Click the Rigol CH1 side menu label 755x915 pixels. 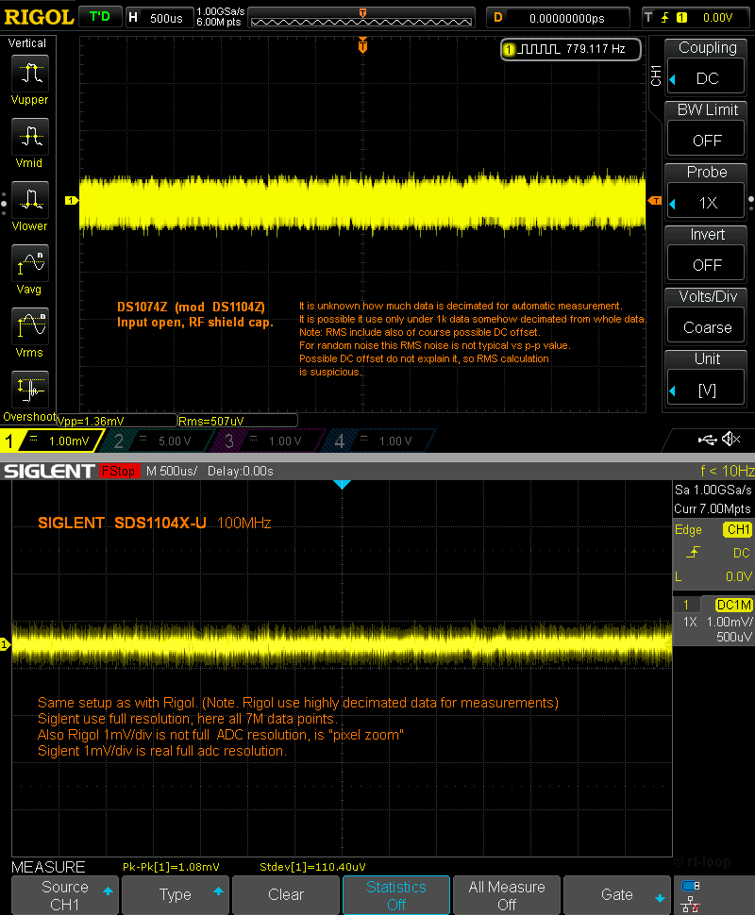(655, 75)
